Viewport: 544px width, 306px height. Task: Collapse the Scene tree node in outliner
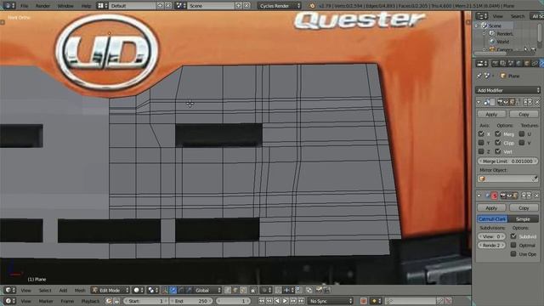[477, 25]
